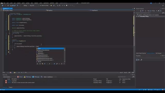Open the Entire Solution scope dropdown

10,77
